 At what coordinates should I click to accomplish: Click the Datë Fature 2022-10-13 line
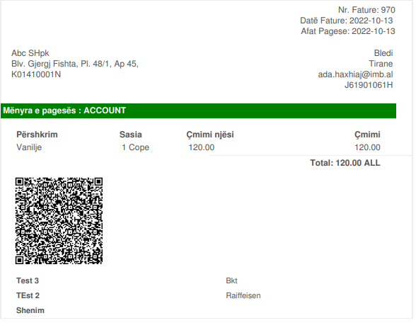pyautogui.click(x=346, y=21)
